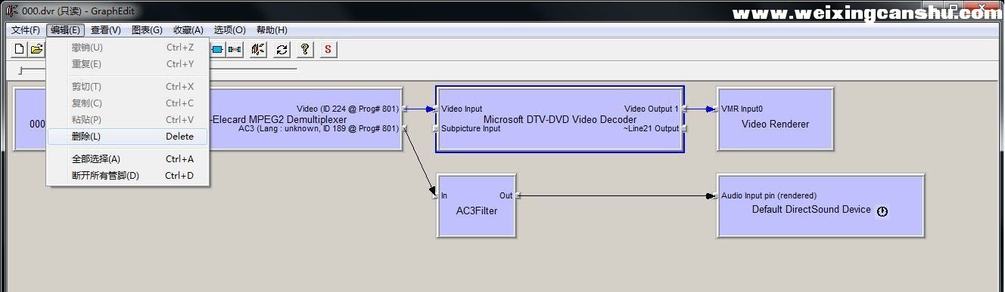1005x292 pixels.
Task: Open the 文件(F) menu
Action: pos(26,30)
